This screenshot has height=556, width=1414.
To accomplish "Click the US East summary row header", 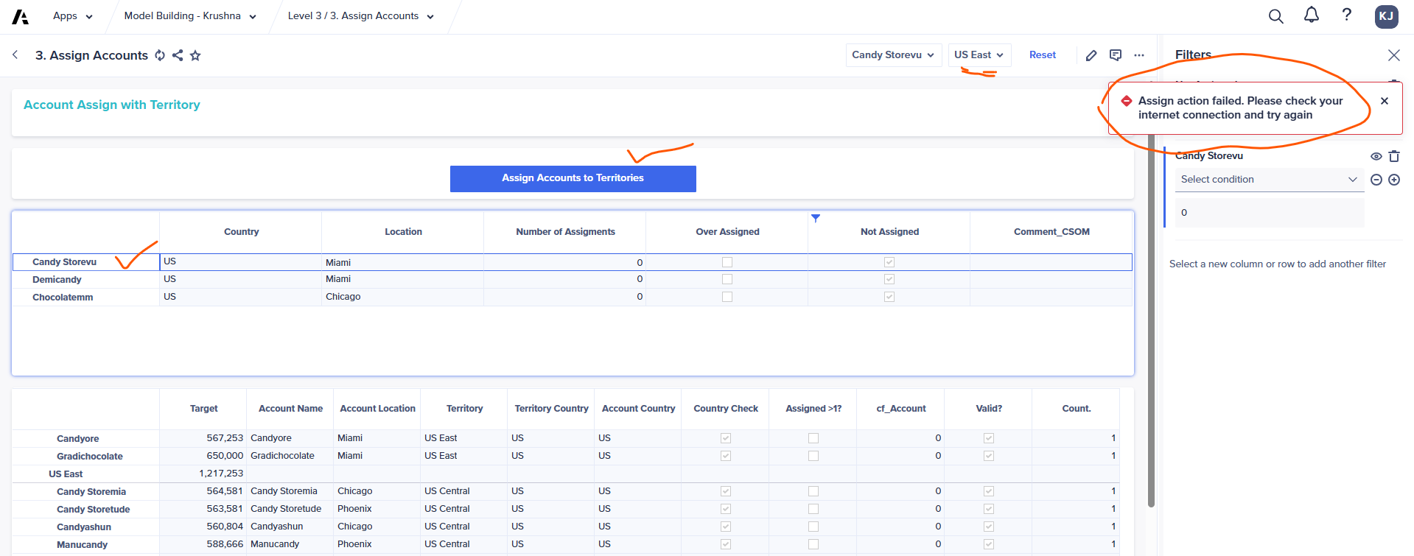I will coord(86,474).
